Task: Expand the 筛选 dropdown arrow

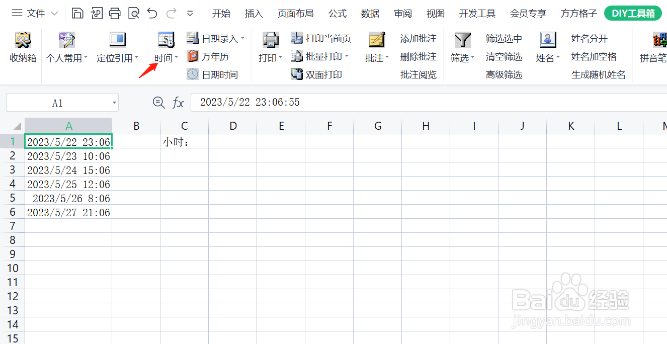Action: [473, 57]
